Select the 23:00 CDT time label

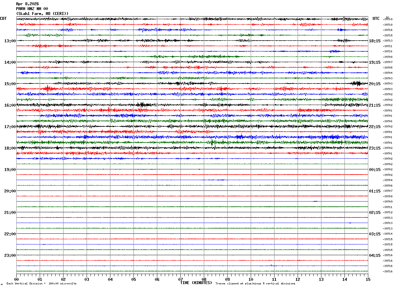click(x=10, y=255)
